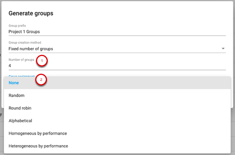Choose Random from the assignment list
Image resolution: width=235 pixels, height=155 pixels.
click(x=16, y=96)
